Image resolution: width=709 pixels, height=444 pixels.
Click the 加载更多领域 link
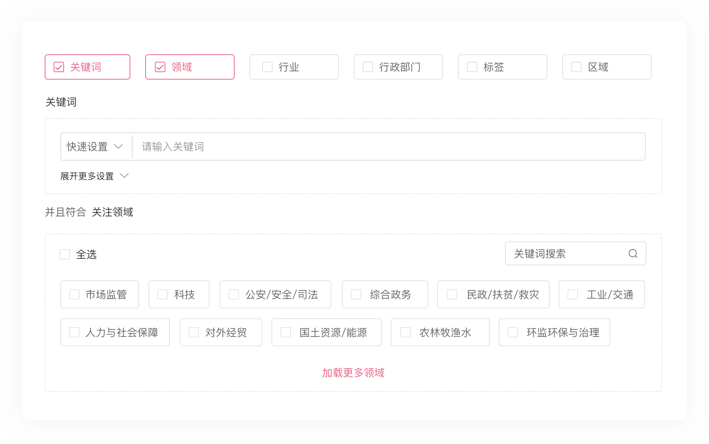tap(353, 373)
